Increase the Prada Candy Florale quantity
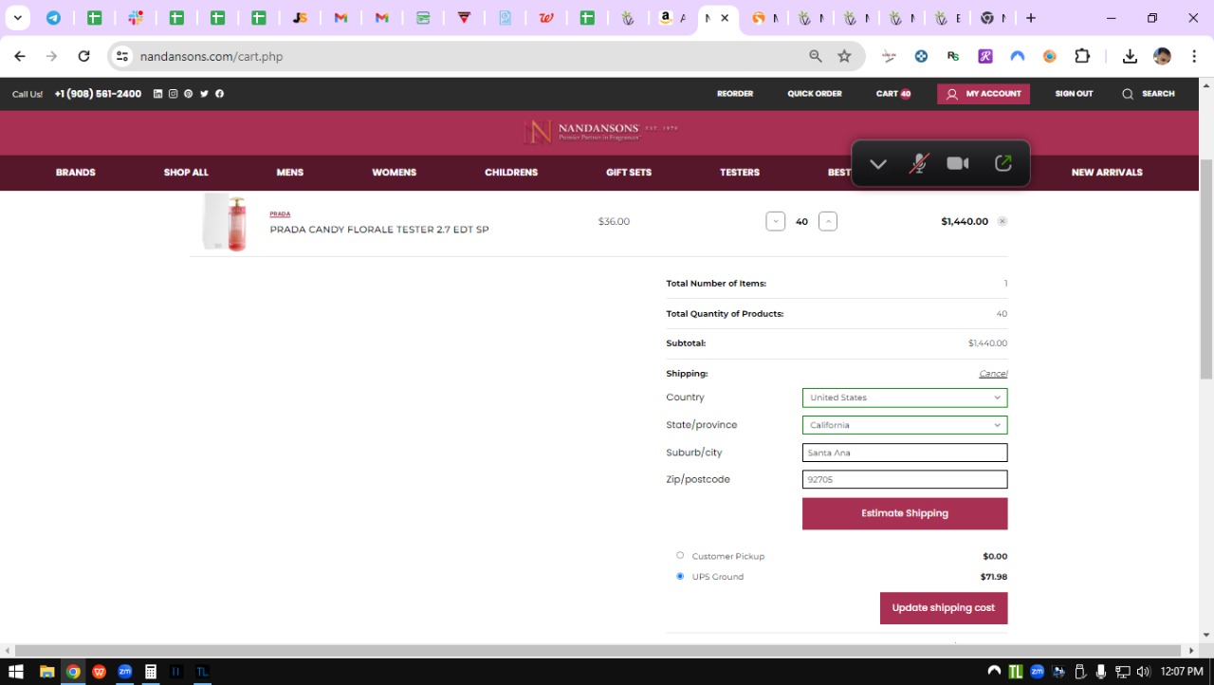The height and width of the screenshot is (685, 1214). click(x=828, y=221)
